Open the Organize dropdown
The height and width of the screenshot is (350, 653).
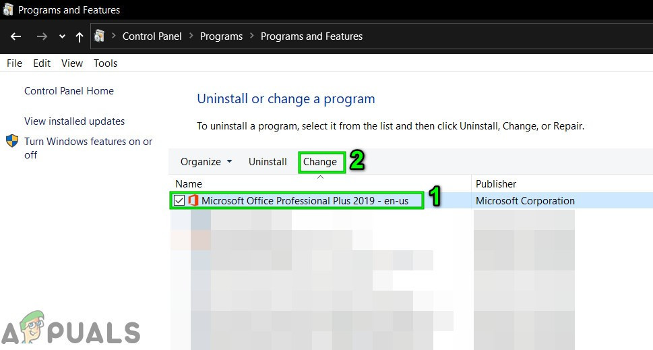click(206, 162)
